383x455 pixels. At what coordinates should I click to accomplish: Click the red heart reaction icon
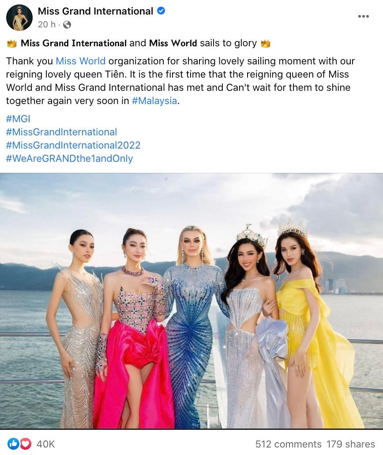26,444
